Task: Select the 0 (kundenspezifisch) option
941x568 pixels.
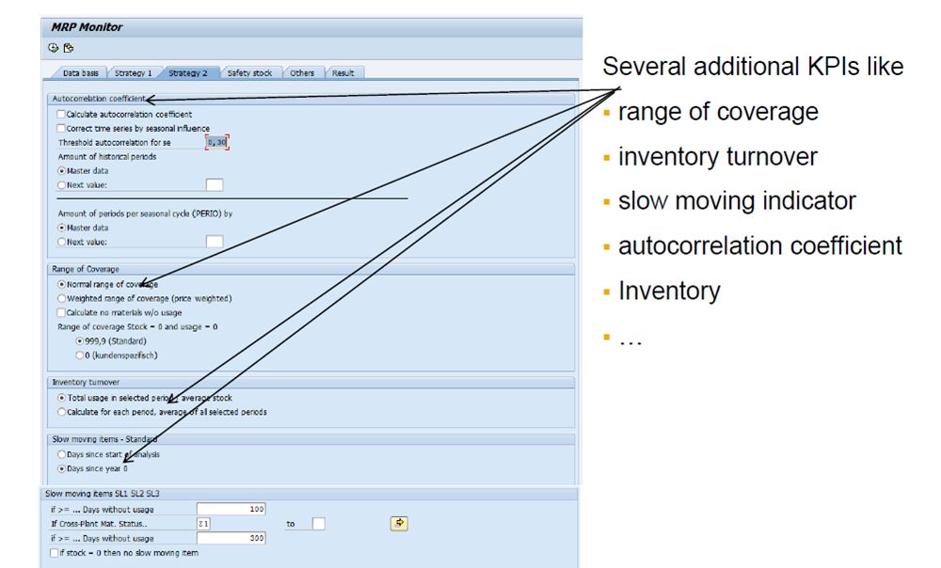Action: tap(79, 355)
